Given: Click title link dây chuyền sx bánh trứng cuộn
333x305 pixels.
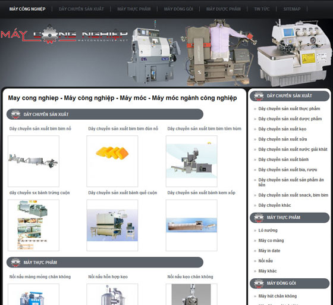Looking at the screenshot, I should click(39, 192).
